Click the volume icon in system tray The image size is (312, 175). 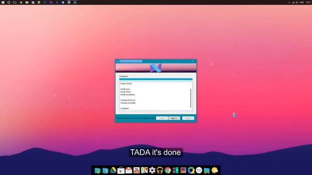297,2
